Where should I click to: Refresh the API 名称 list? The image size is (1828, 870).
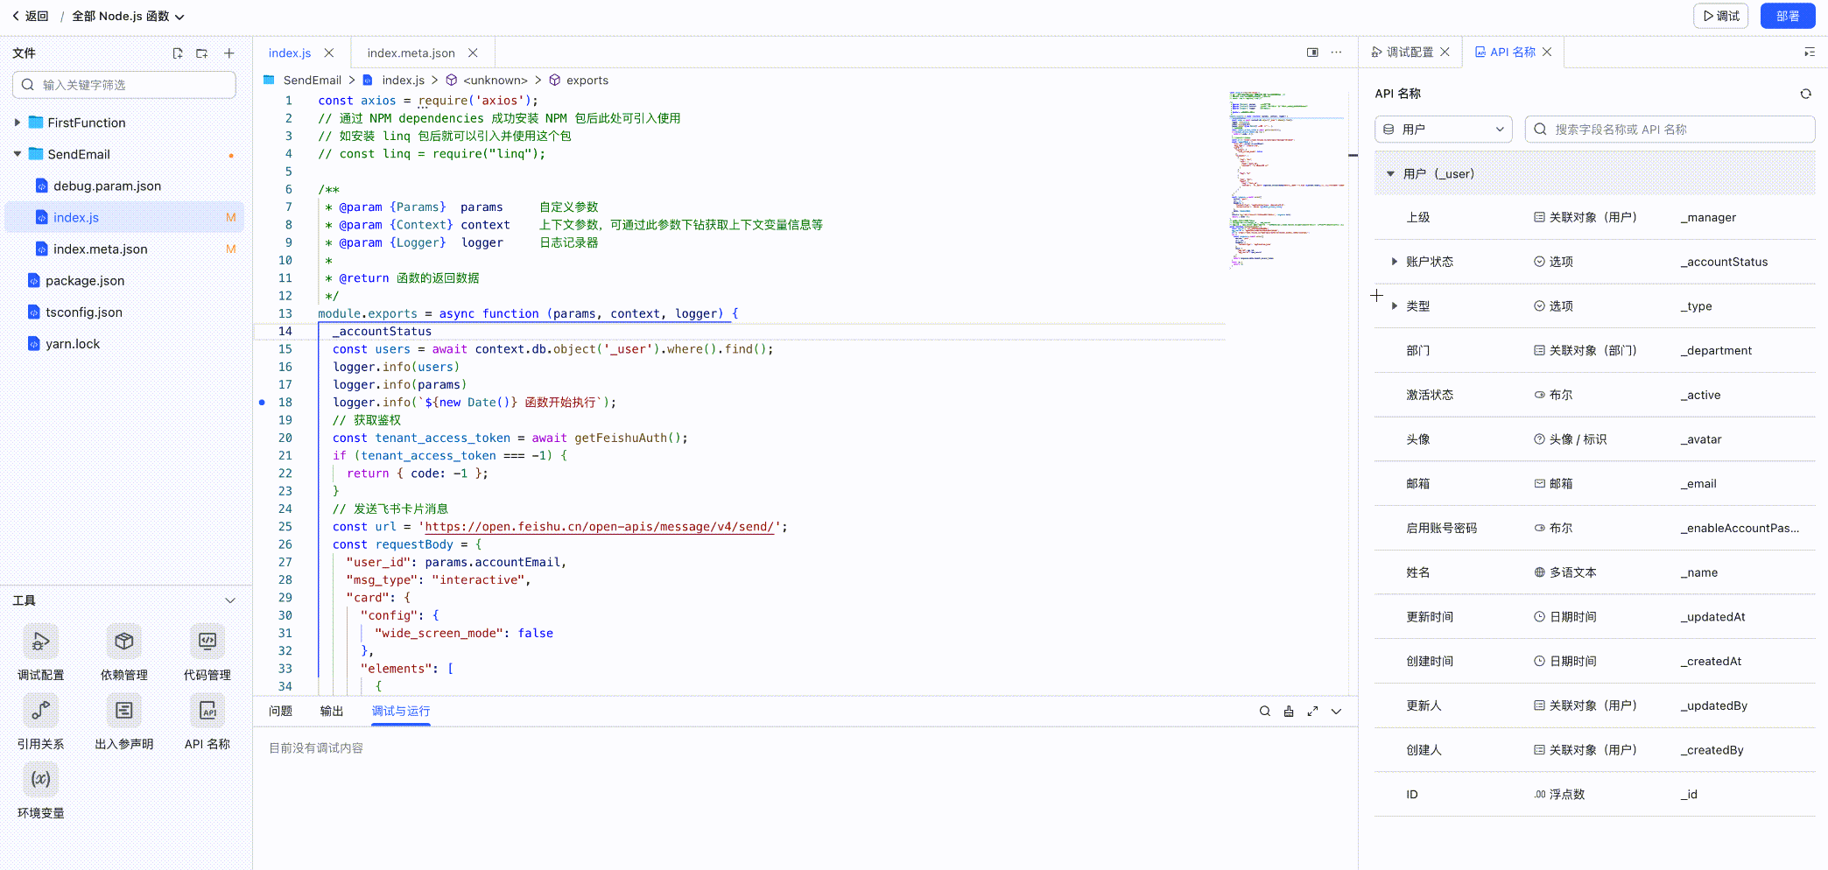point(1805,94)
